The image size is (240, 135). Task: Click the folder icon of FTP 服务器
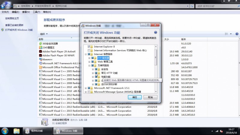95,58
